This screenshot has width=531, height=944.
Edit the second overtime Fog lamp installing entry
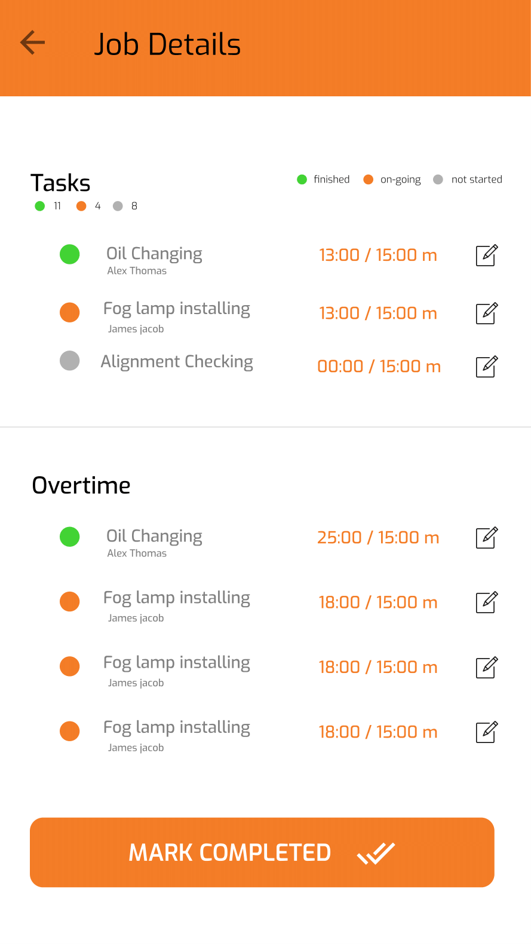[487, 666]
